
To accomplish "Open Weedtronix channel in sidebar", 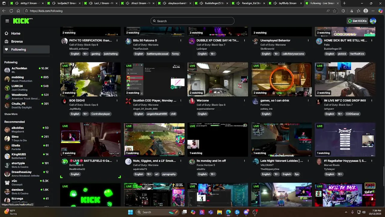I will coord(26,96).
